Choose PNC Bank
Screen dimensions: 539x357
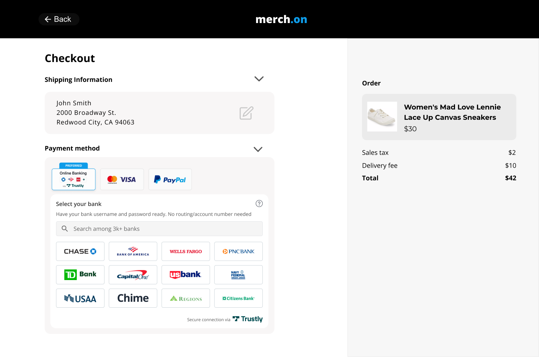(x=238, y=251)
